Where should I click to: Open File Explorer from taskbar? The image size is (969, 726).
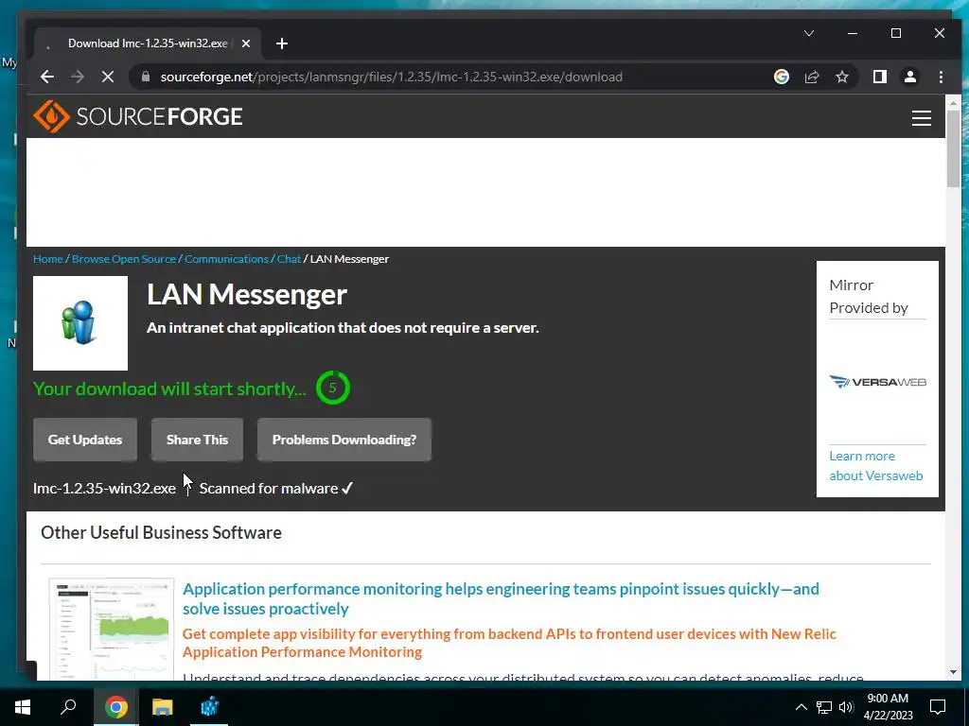(x=163, y=707)
